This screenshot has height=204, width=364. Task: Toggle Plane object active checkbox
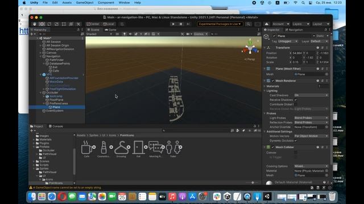click(274, 36)
